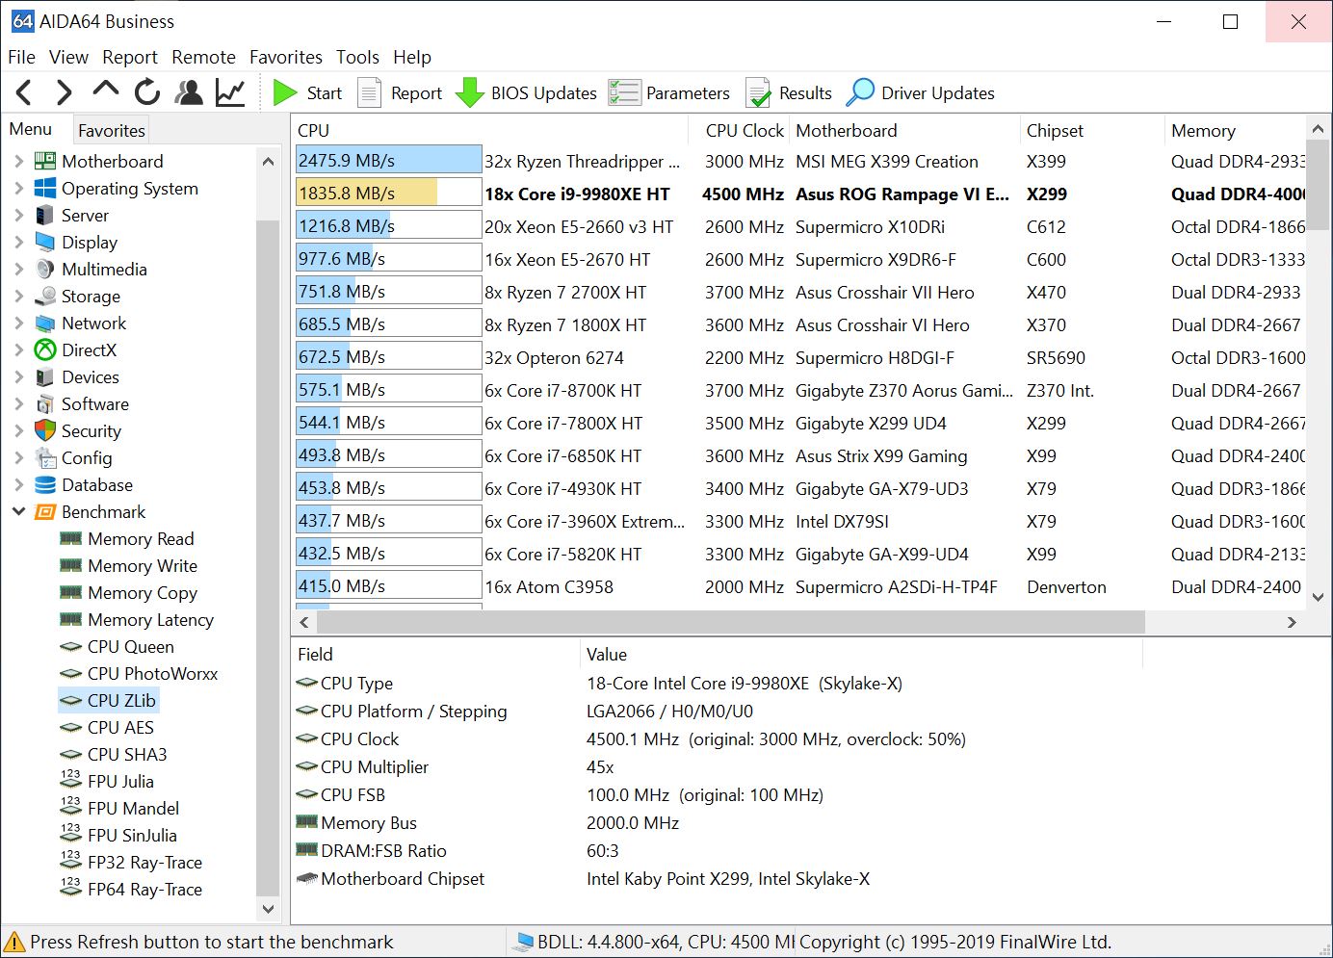
Task: Select the 1216.8 MB/s result bar
Action: 389,225
